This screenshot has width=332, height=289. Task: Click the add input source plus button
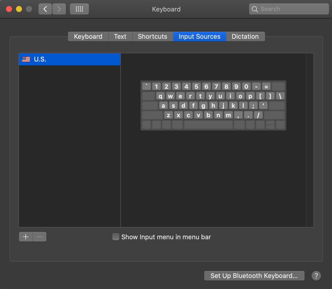point(26,236)
